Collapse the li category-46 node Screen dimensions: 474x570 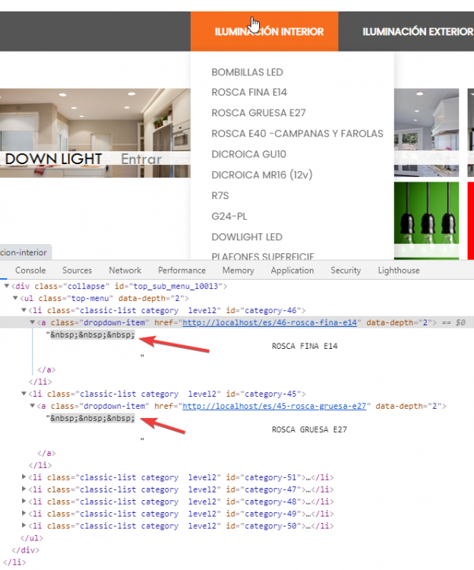[x=24, y=310]
